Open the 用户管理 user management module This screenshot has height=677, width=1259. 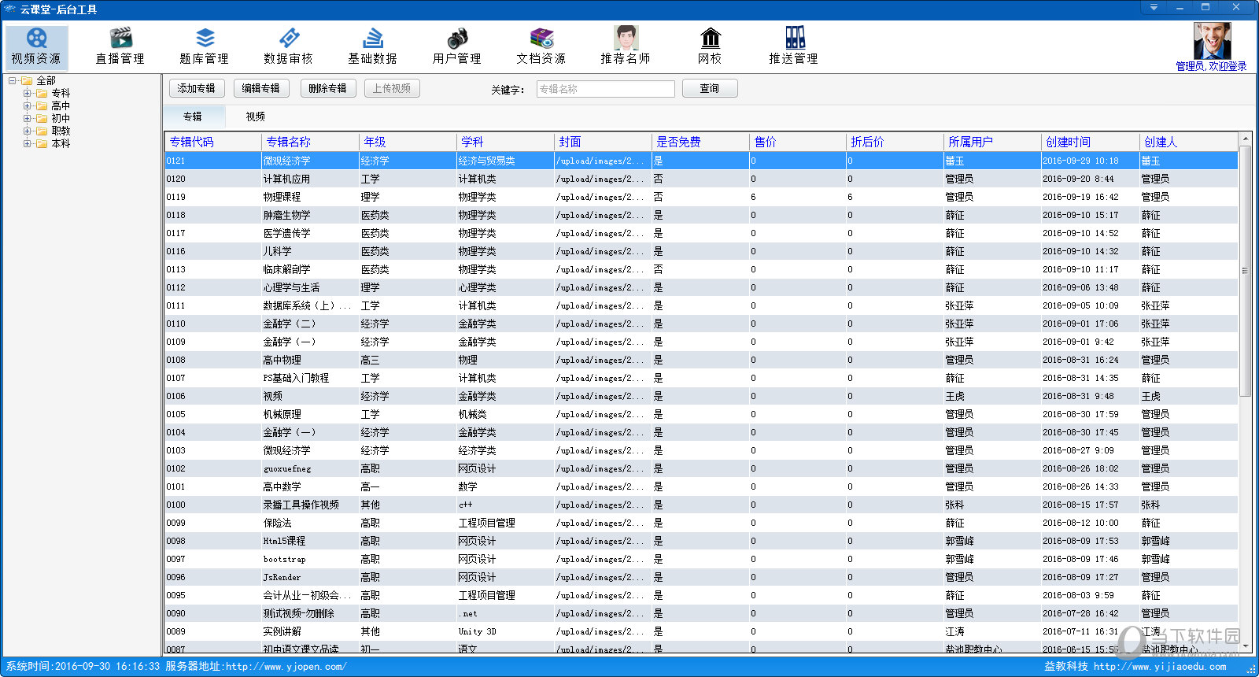pyautogui.click(x=456, y=46)
